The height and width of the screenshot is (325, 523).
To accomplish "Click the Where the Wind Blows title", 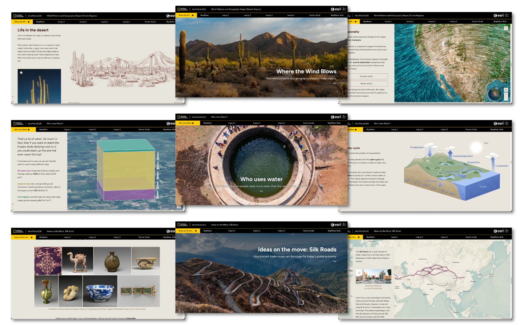I will (306, 71).
